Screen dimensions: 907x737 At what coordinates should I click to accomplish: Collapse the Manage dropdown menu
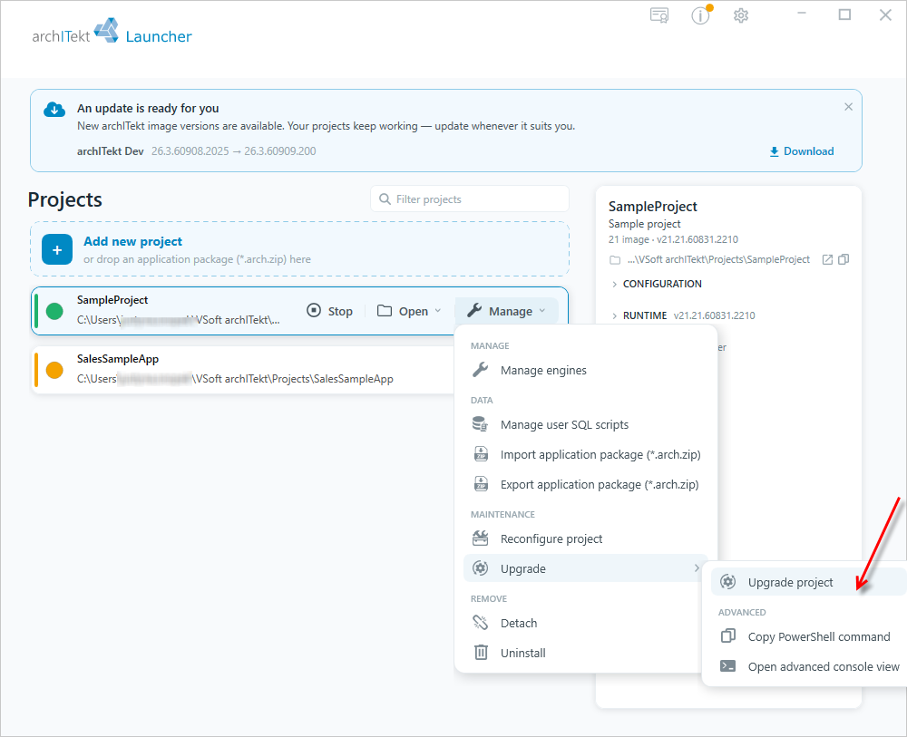click(x=506, y=311)
